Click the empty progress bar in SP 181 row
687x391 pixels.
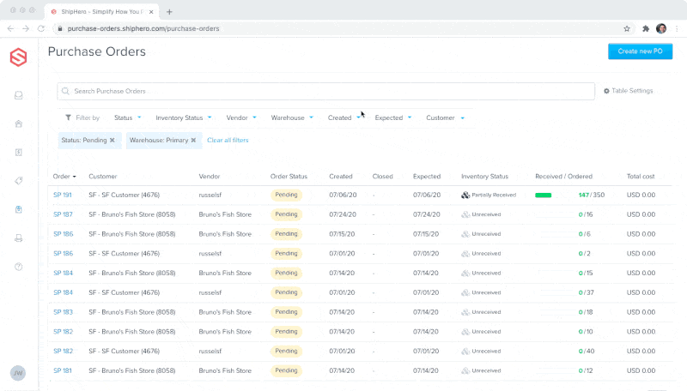point(556,371)
